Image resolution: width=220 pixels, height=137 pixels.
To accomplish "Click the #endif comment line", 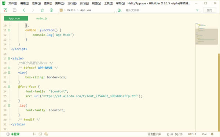I will click(x=29, y=119).
